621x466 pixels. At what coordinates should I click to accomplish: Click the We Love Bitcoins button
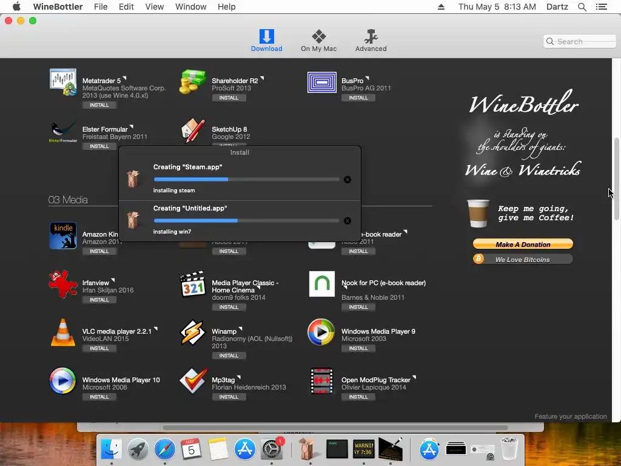pos(523,259)
